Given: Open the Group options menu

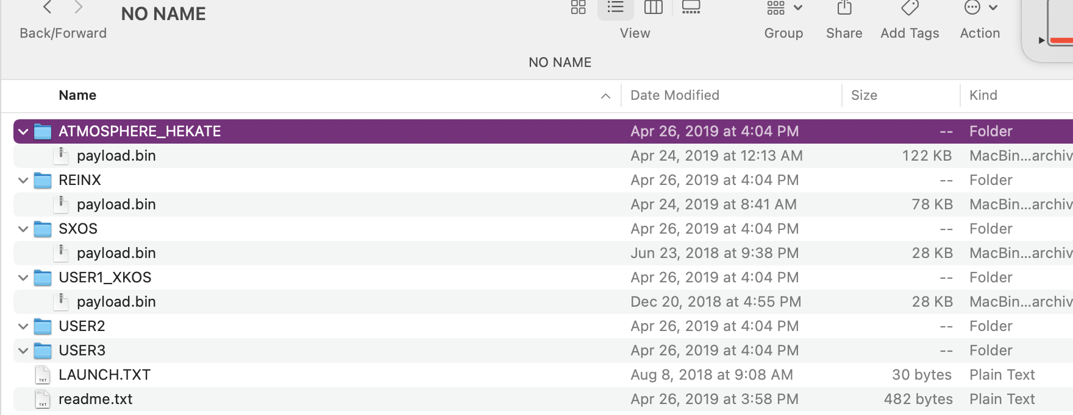Looking at the screenshot, I should pos(784,7).
